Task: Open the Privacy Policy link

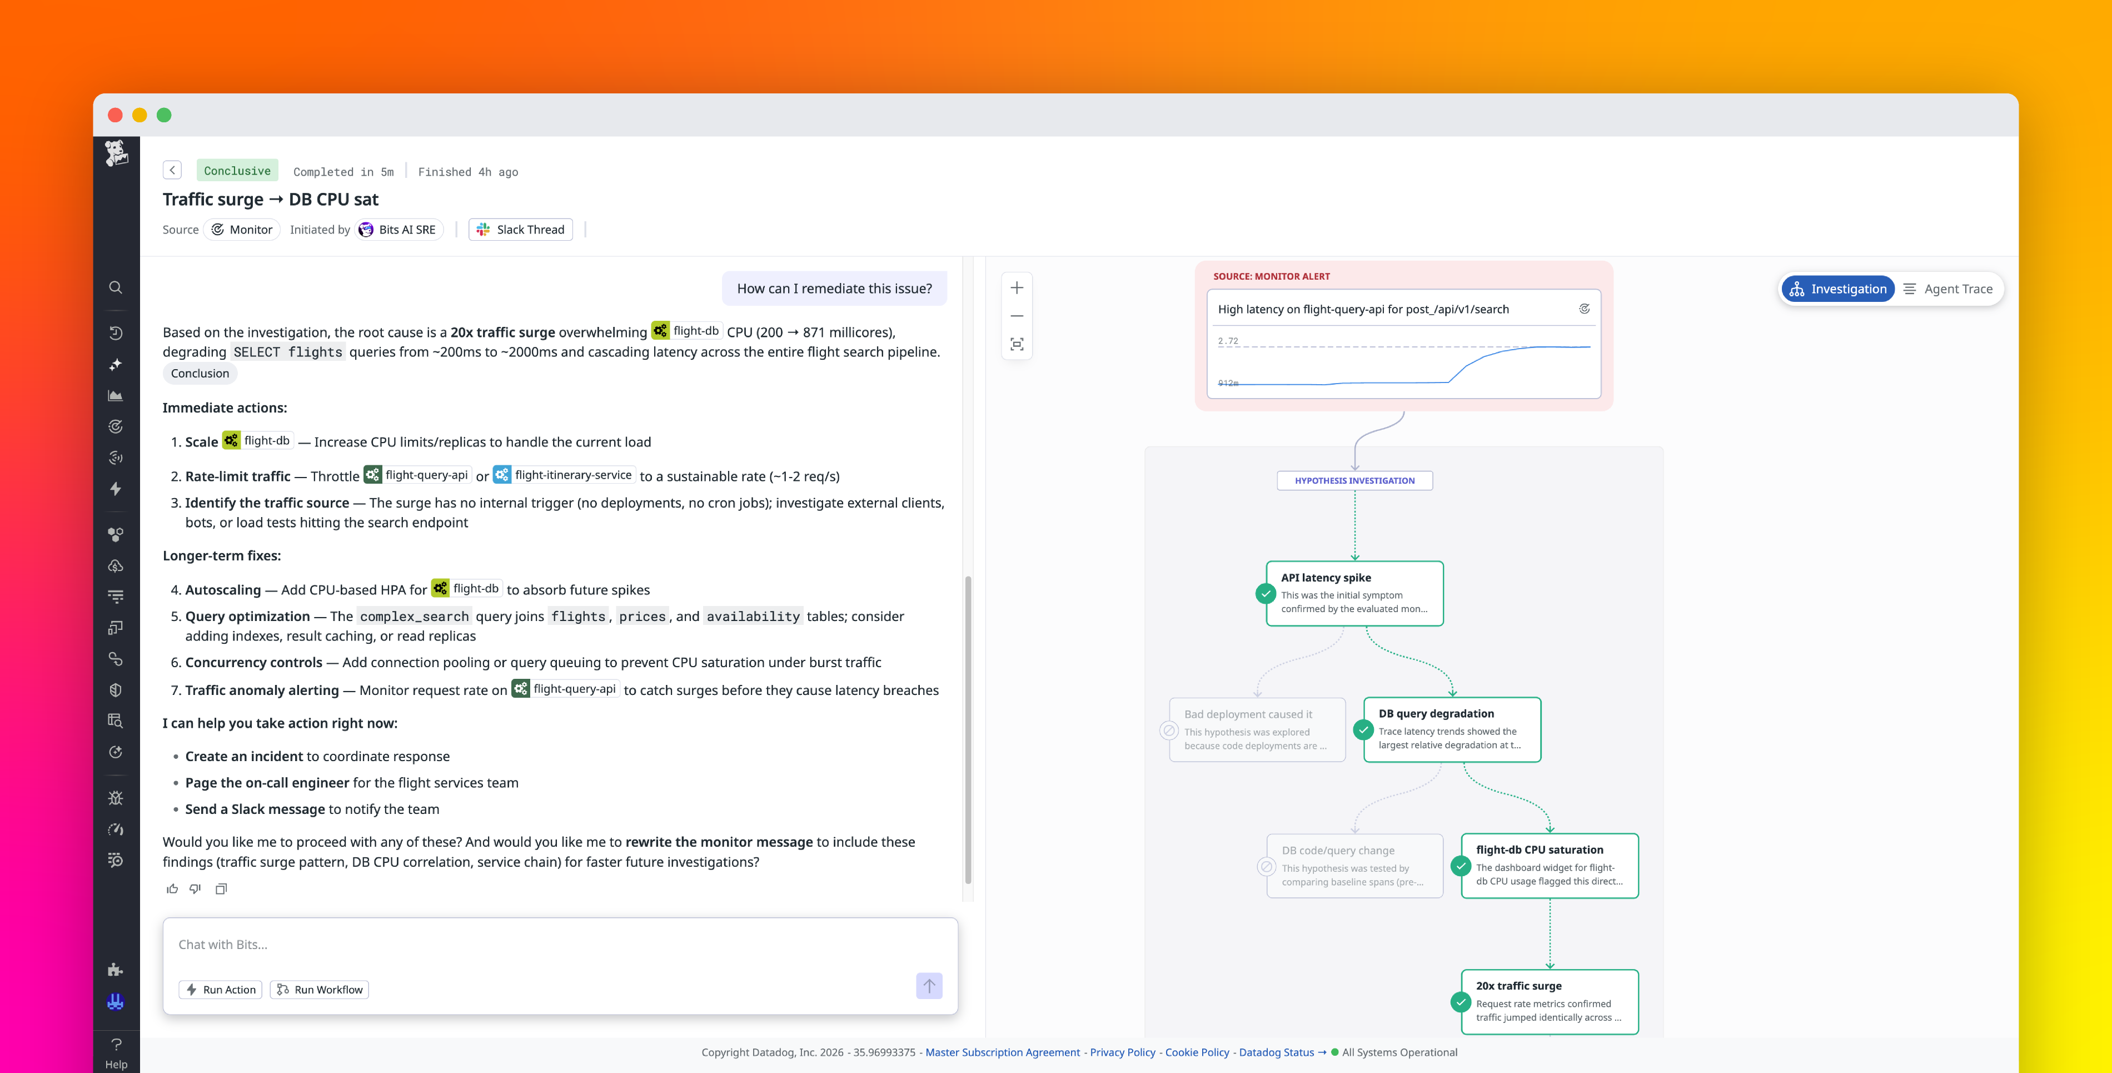Action: coord(1122,1052)
